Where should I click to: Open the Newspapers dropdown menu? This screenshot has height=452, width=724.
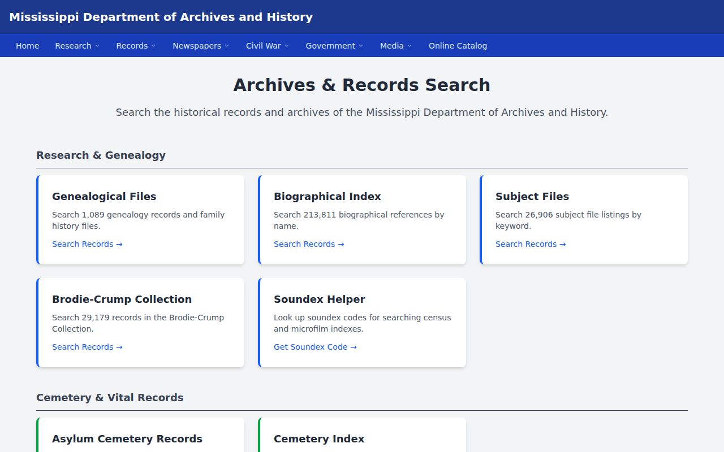point(201,46)
